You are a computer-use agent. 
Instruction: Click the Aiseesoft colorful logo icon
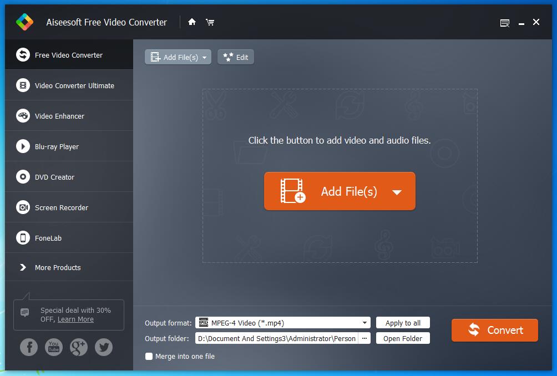click(24, 22)
